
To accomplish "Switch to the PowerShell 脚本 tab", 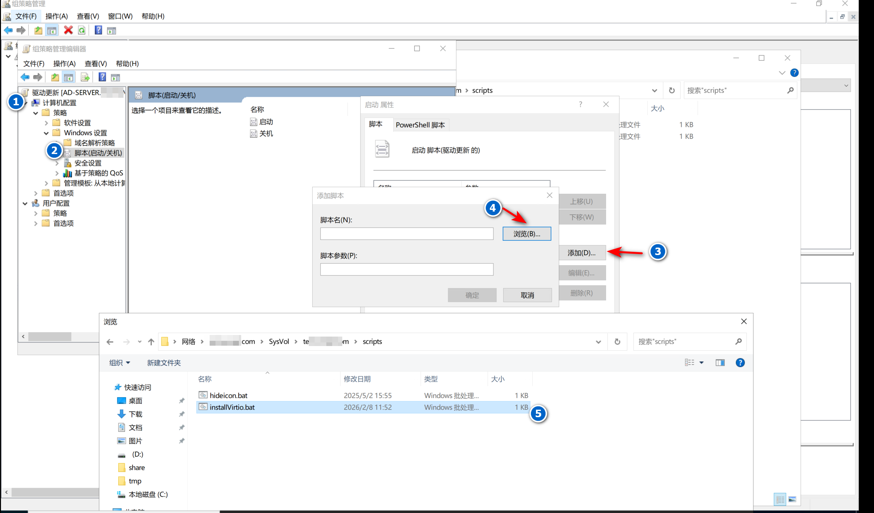I will [420, 125].
